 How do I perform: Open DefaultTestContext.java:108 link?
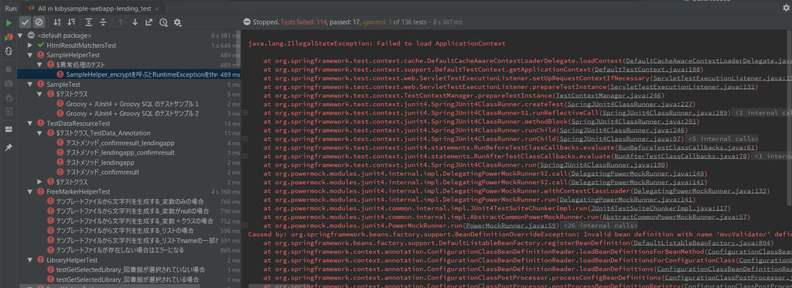point(647,69)
